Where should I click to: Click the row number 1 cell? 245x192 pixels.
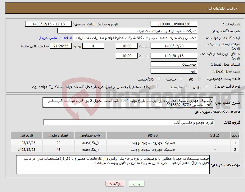point(235,143)
